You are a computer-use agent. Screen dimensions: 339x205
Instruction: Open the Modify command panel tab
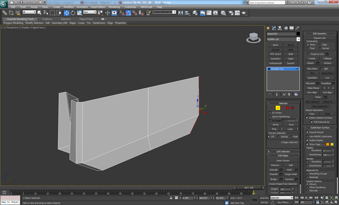[274, 28]
